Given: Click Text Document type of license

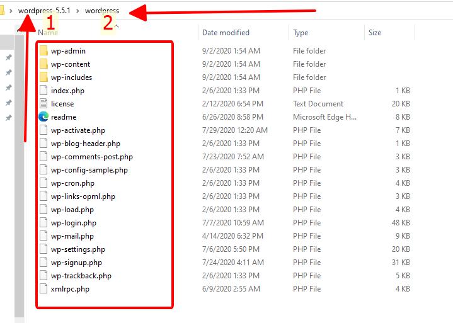Looking at the screenshot, I should pos(318,104).
